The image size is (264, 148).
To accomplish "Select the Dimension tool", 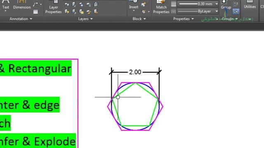I will (22, 5).
